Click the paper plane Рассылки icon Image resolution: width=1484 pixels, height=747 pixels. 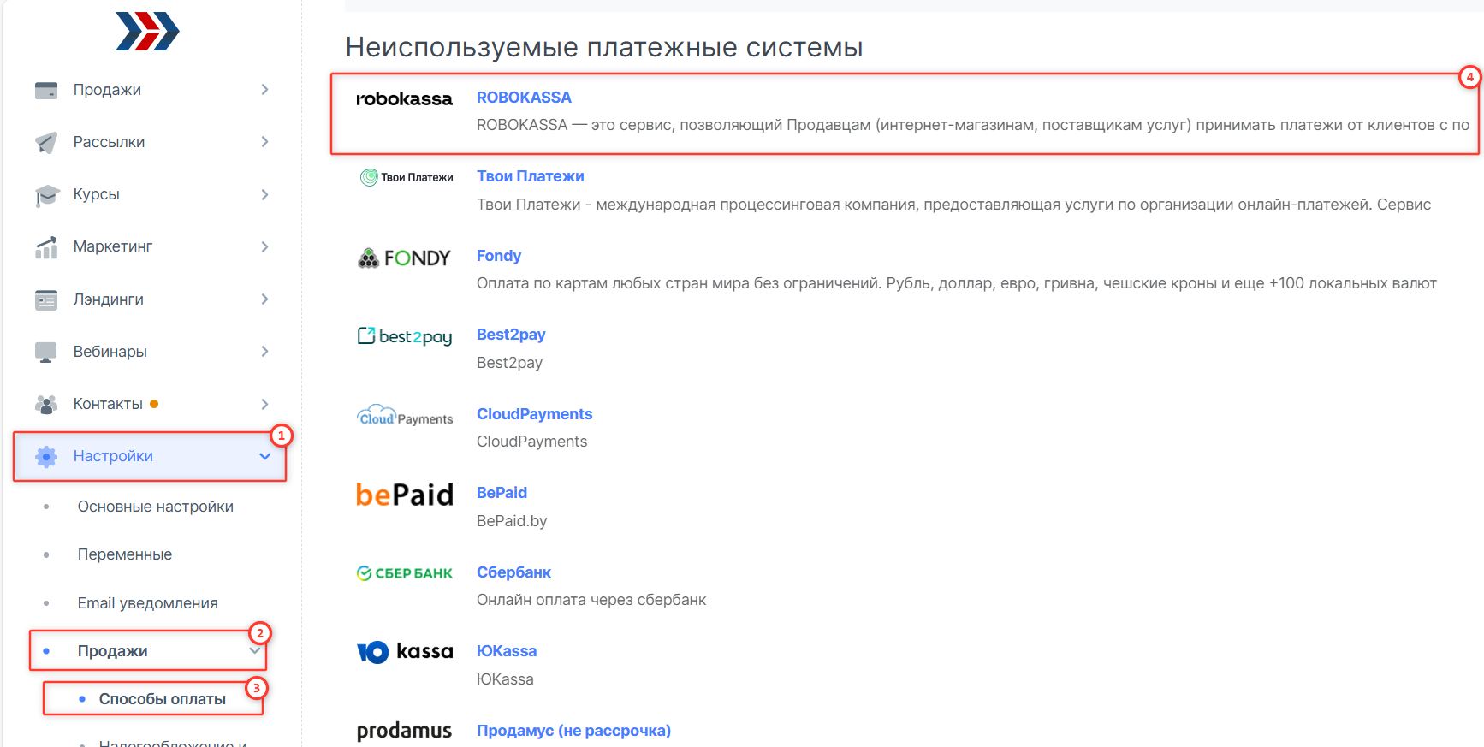(x=46, y=142)
